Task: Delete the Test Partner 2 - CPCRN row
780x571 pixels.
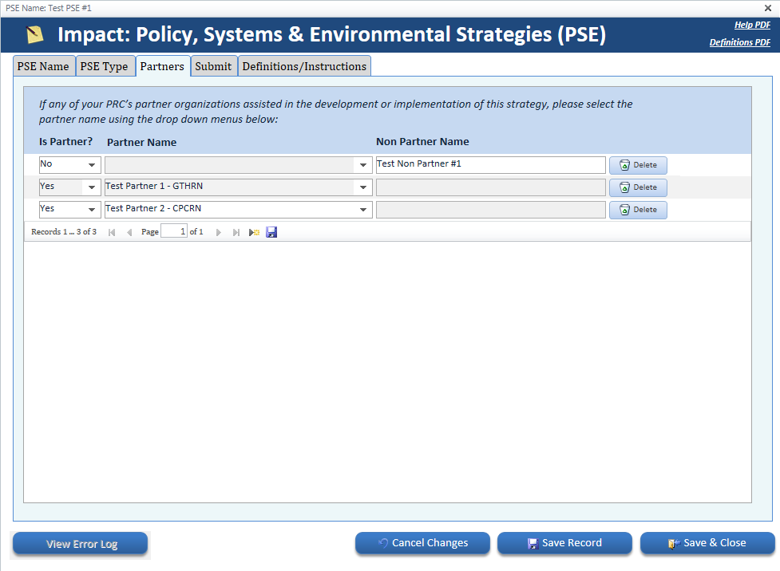Action: coord(638,210)
